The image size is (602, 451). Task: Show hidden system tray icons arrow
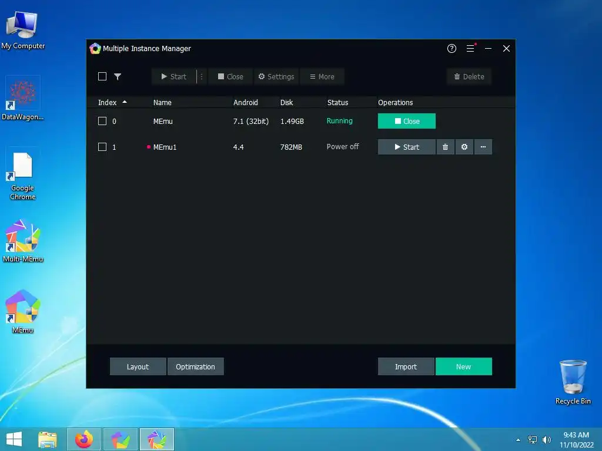pyautogui.click(x=519, y=440)
